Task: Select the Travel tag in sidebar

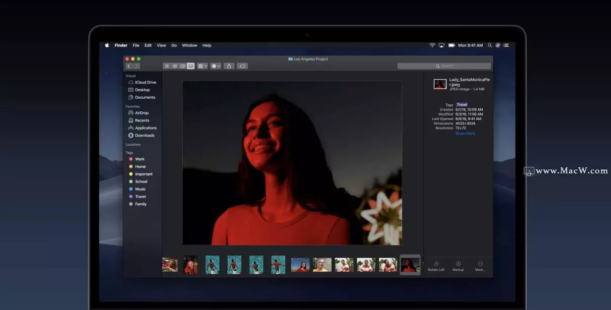Action: click(137, 197)
